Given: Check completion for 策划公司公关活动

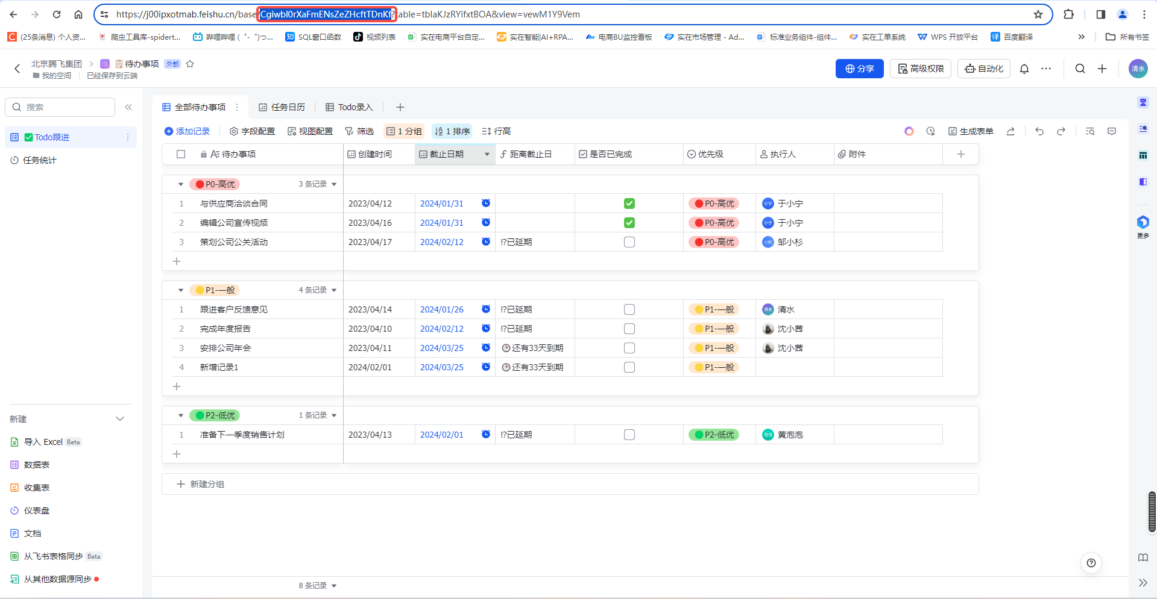Looking at the screenshot, I should (629, 242).
